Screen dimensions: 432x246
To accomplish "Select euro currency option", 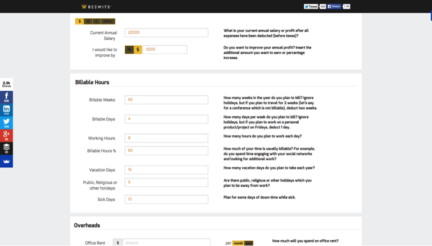I will coord(88,21).
